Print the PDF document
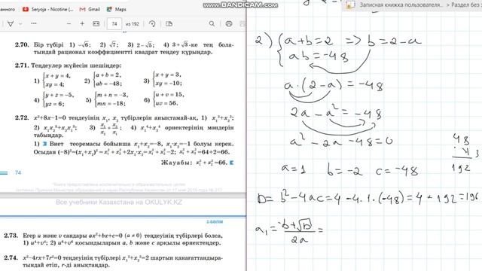Viewport: 482px width, 271px height. coord(229,23)
